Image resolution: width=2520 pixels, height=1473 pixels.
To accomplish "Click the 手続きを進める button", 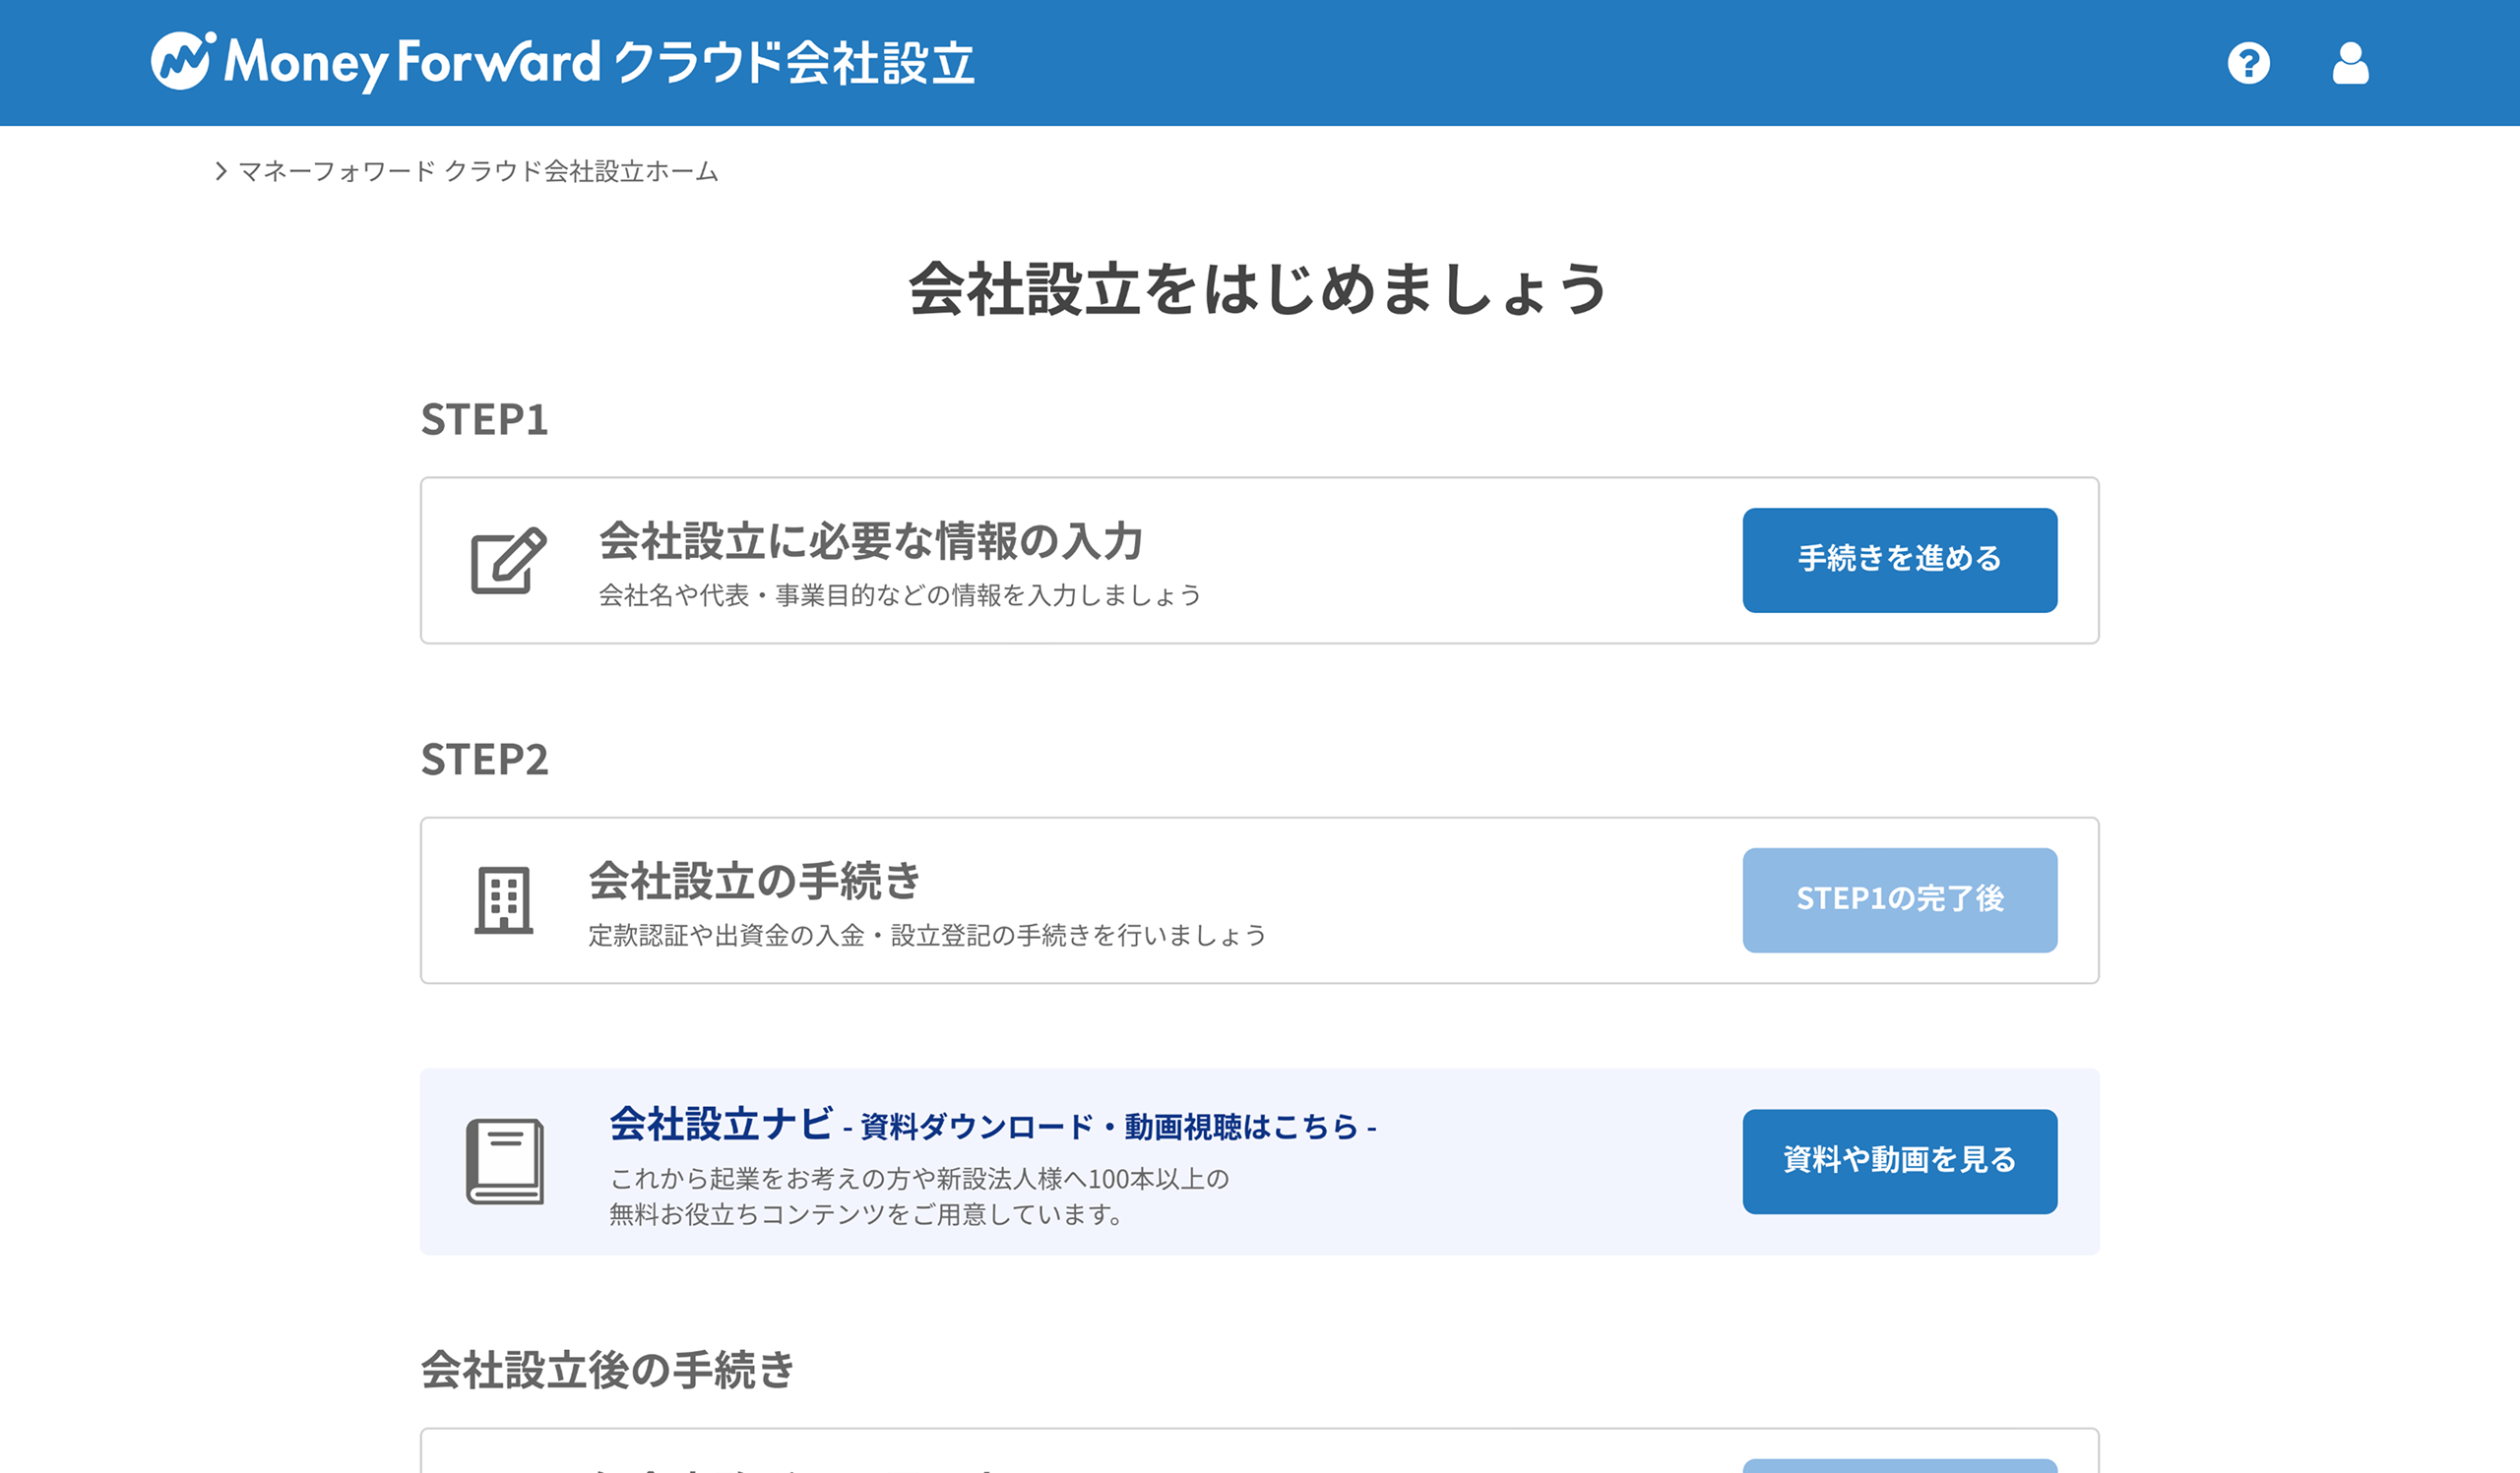I will pos(1899,560).
